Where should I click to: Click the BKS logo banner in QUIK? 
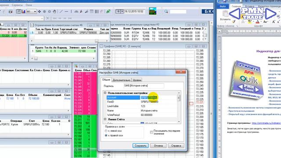pos(208,11)
